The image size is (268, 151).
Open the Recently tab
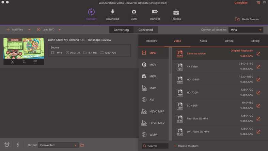click(x=151, y=41)
